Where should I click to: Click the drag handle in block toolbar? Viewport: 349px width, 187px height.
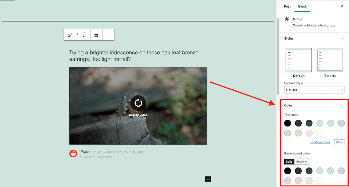(x=77, y=35)
